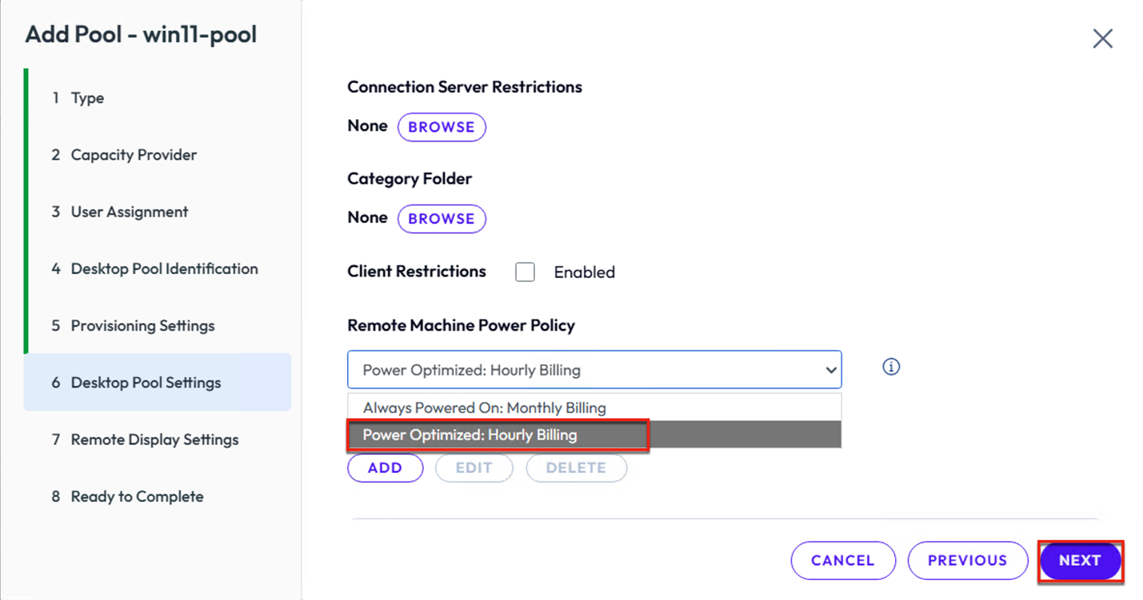Select Always Powered On: Monthly Billing
1143x600 pixels.
(594, 407)
